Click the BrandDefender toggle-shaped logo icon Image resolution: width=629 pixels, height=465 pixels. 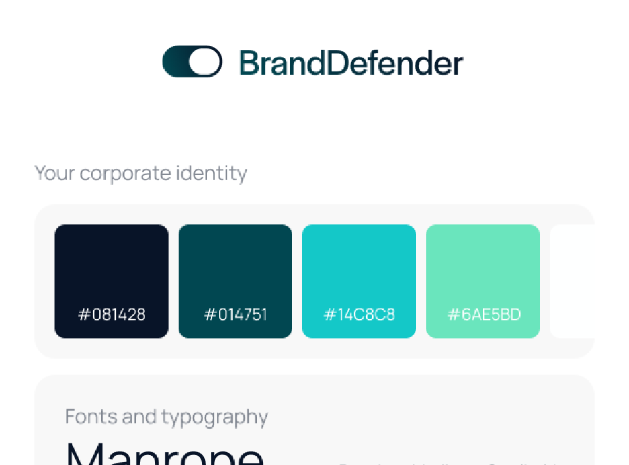(192, 62)
